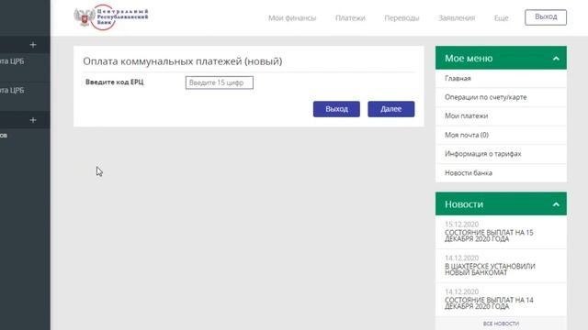588x330 pixels.
Task: Select the second ЦРБ card entry in sidebar
Action: click(25, 96)
